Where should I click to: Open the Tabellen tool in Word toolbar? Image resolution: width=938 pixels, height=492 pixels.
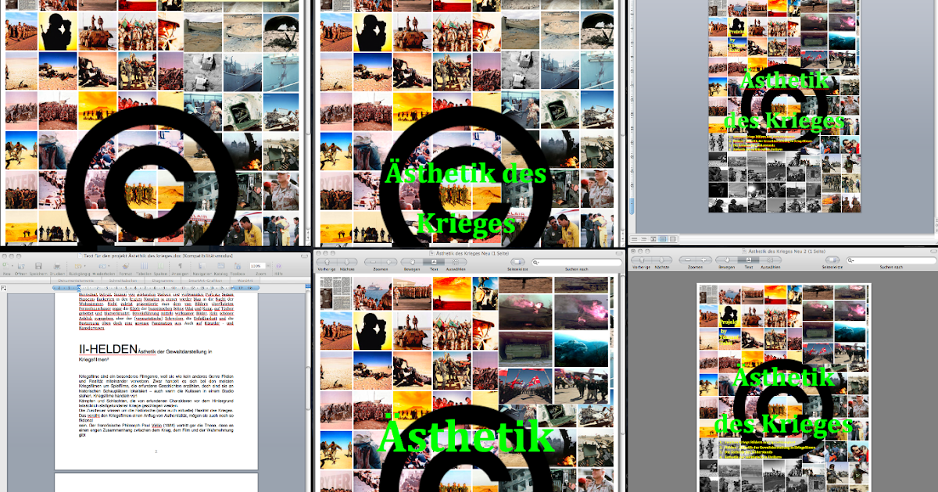[x=144, y=266]
